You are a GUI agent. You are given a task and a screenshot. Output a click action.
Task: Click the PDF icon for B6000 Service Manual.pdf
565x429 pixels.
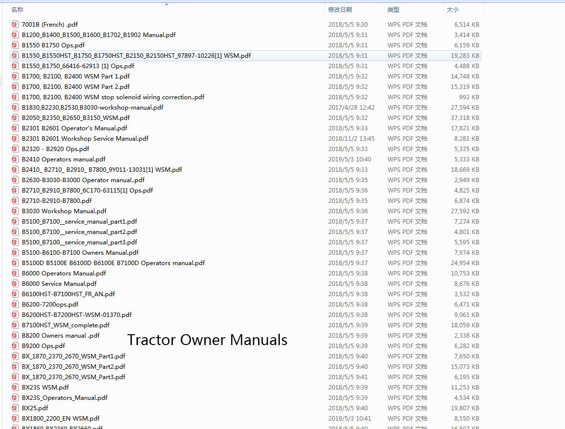click(x=14, y=283)
